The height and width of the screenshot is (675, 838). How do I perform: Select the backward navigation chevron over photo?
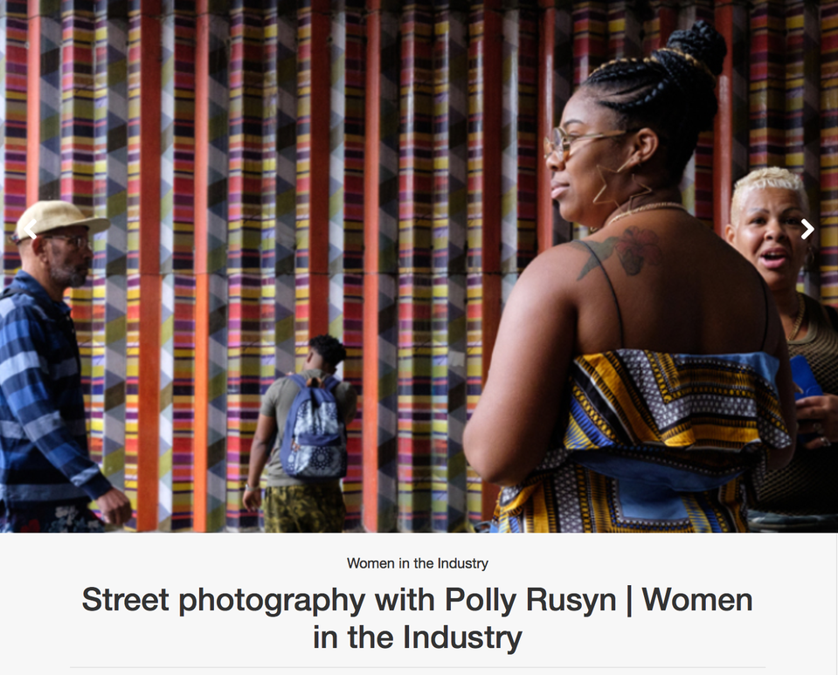click(30, 229)
